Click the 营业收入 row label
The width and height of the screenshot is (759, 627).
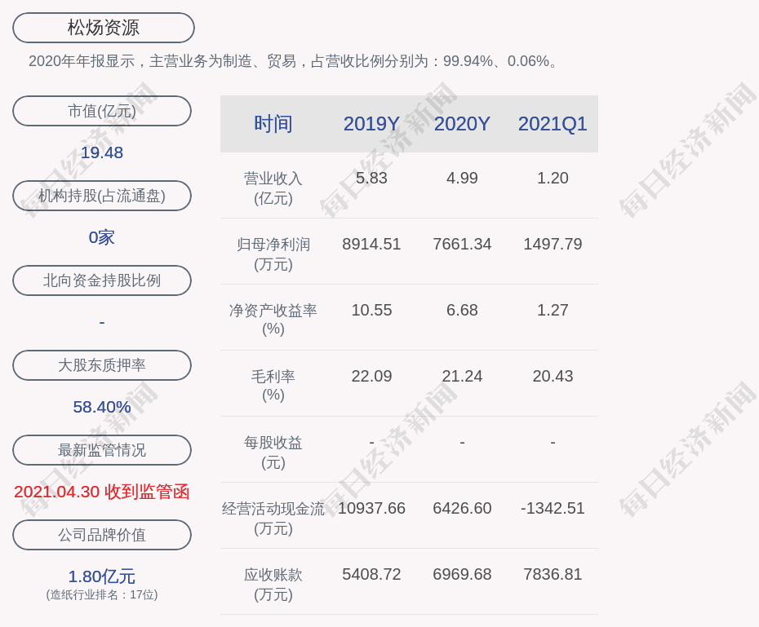point(273,188)
